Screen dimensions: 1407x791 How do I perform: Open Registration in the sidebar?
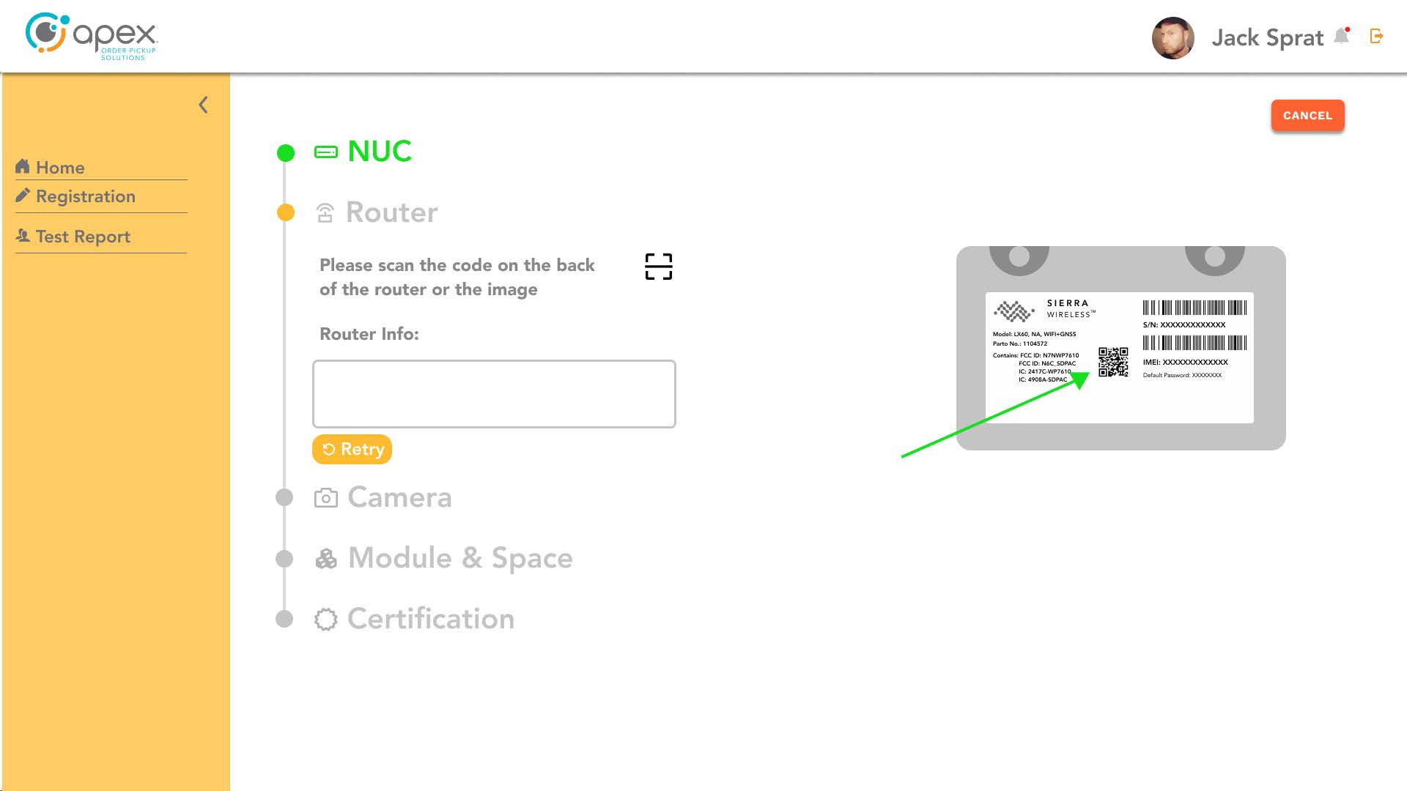[85, 196]
